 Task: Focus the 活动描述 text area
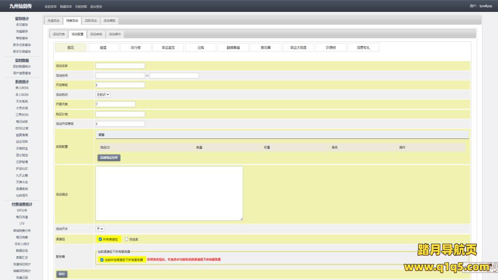169,193
